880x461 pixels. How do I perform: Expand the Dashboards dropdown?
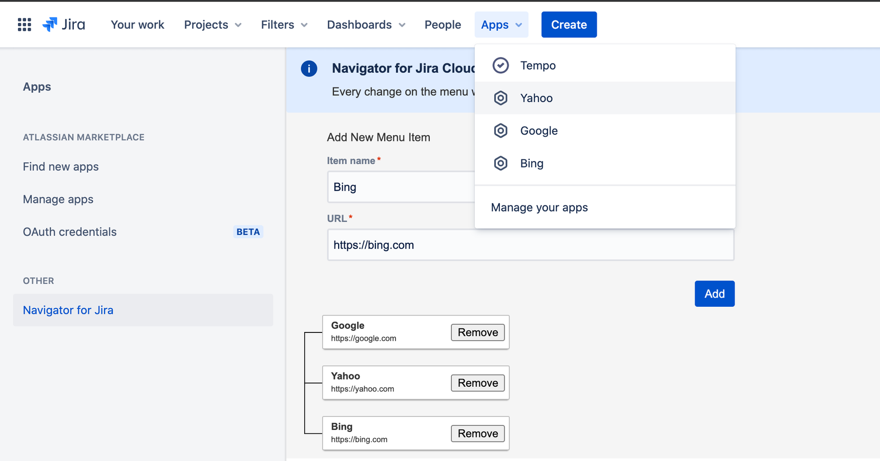[x=366, y=25]
